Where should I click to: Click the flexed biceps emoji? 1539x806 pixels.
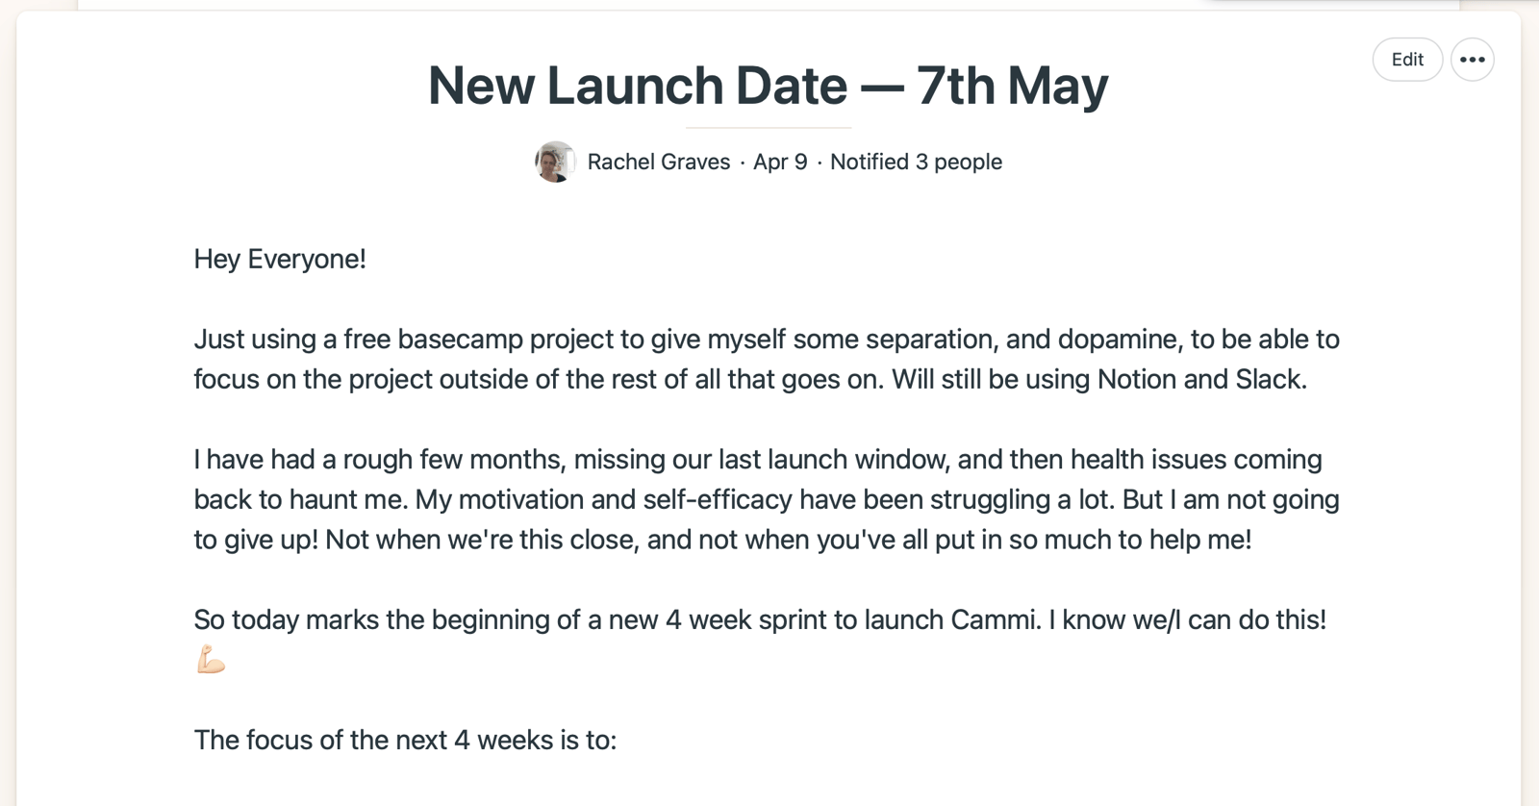pos(211,660)
